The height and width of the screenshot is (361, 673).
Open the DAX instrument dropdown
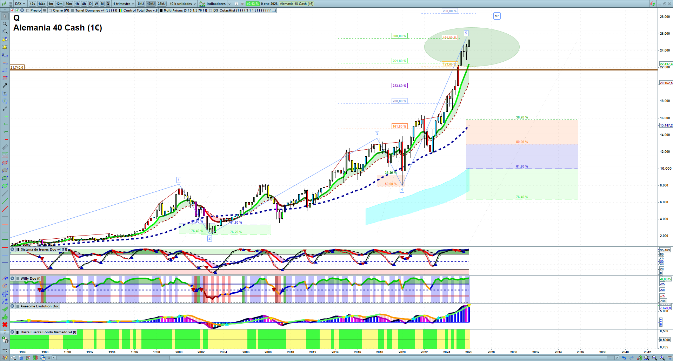click(20, 4)
